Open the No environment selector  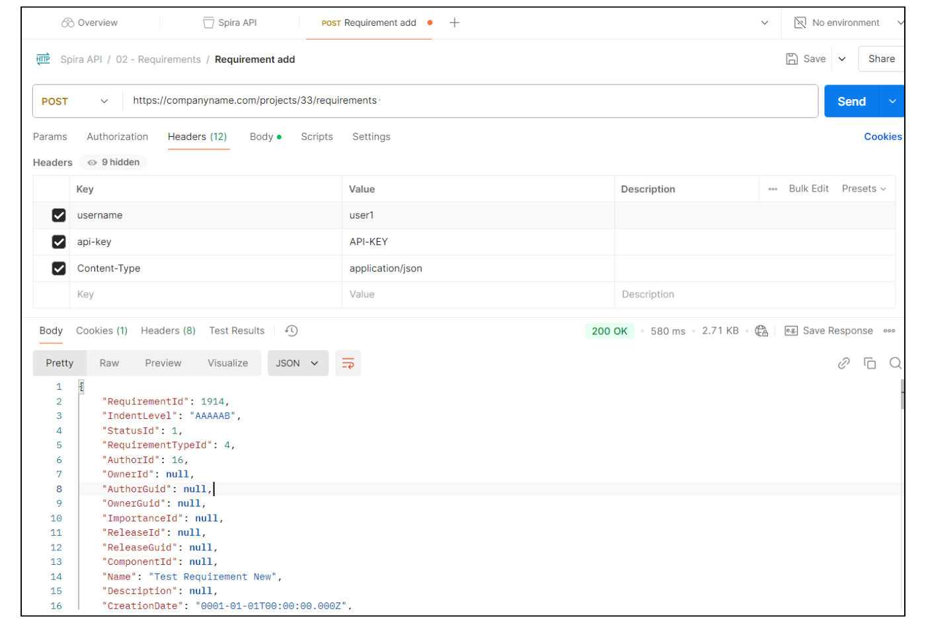coord(848,22)
